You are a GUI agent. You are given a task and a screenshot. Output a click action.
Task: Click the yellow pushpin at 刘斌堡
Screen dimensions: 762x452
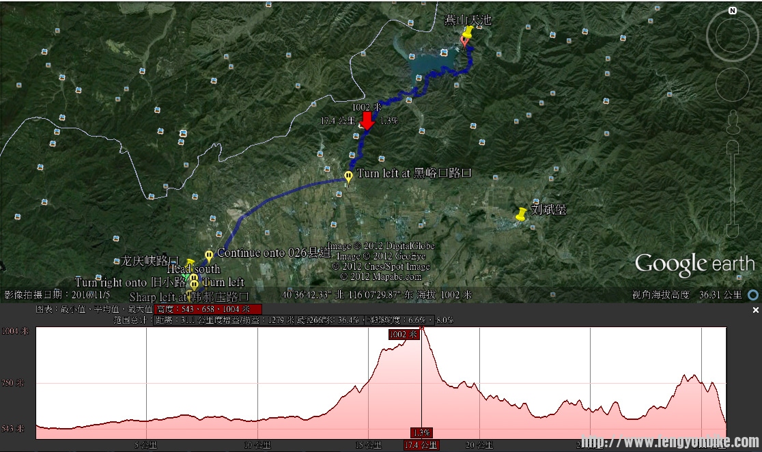pyautogui.click(x=522, y=214)
